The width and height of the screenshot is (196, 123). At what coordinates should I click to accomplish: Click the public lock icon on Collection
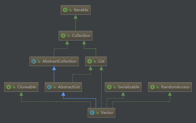[x=68, y=36]
